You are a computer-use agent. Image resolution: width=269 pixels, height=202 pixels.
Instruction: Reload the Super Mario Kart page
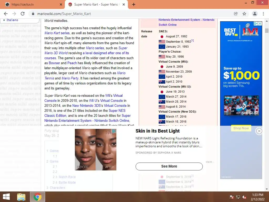pos(23,14)
